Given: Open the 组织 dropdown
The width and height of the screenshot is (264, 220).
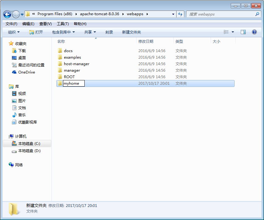Looking at the screenshot, I should click(14, 32).
